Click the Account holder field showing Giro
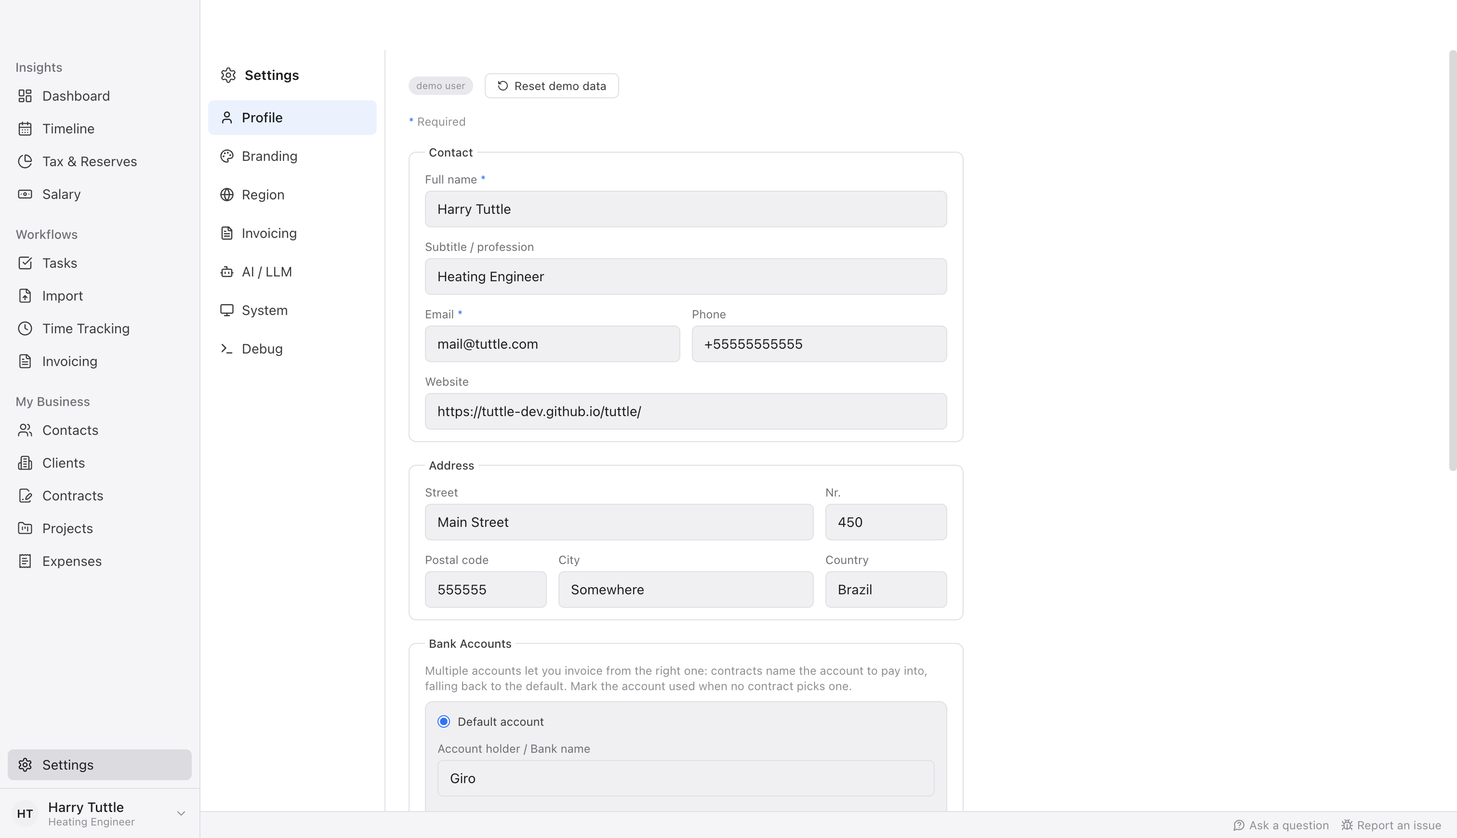This screenshot has height=838, width=1457. (686, 778)
